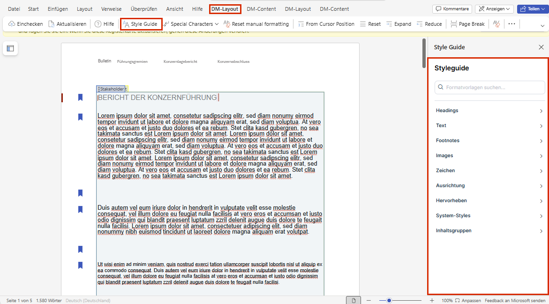Screen dimensions: 549x304
Task: Switch to the Ansicht ribbon tab
Action: click(x=175, y=9)
